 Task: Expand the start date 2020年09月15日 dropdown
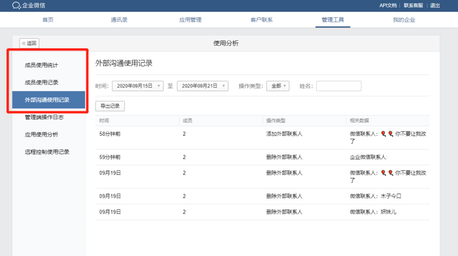click(x=138, y=86)
